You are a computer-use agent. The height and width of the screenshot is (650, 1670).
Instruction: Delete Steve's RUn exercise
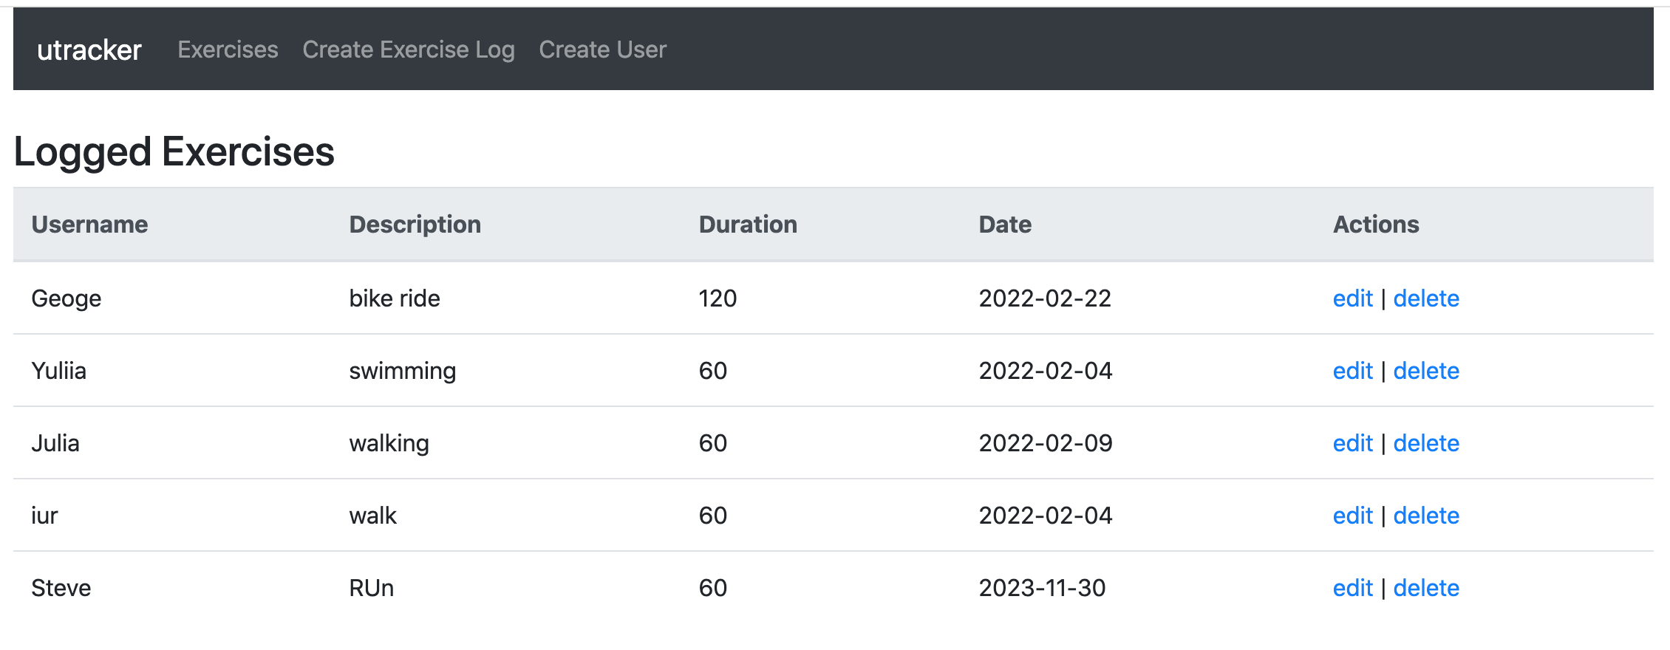(1425, 588)
